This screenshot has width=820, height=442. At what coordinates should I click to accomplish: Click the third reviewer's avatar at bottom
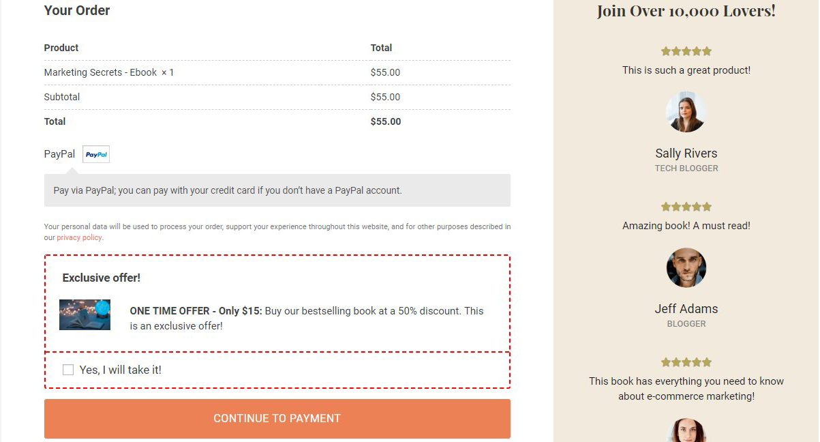point(686,431)
